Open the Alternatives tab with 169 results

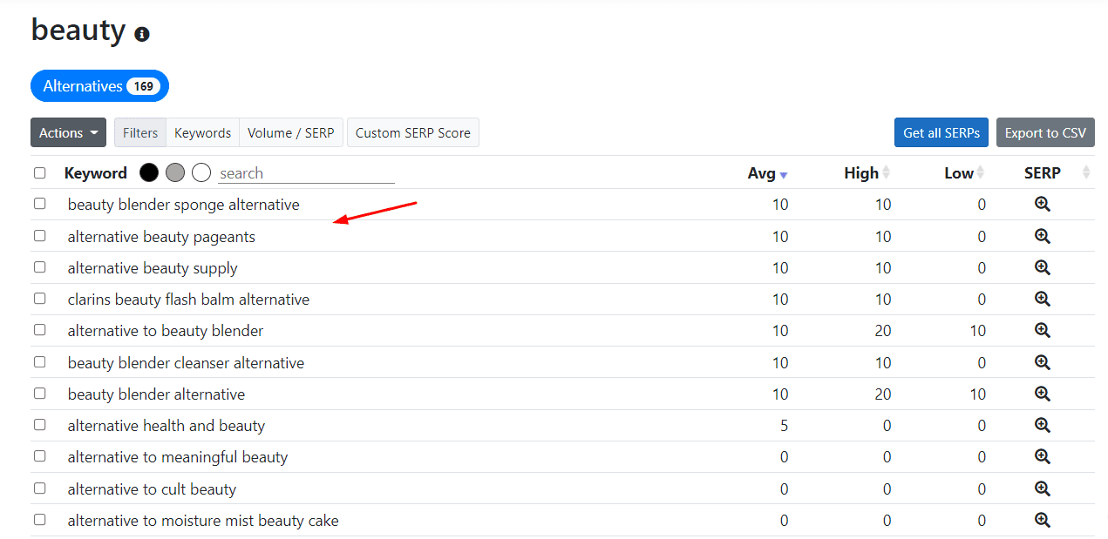point(99,86)
